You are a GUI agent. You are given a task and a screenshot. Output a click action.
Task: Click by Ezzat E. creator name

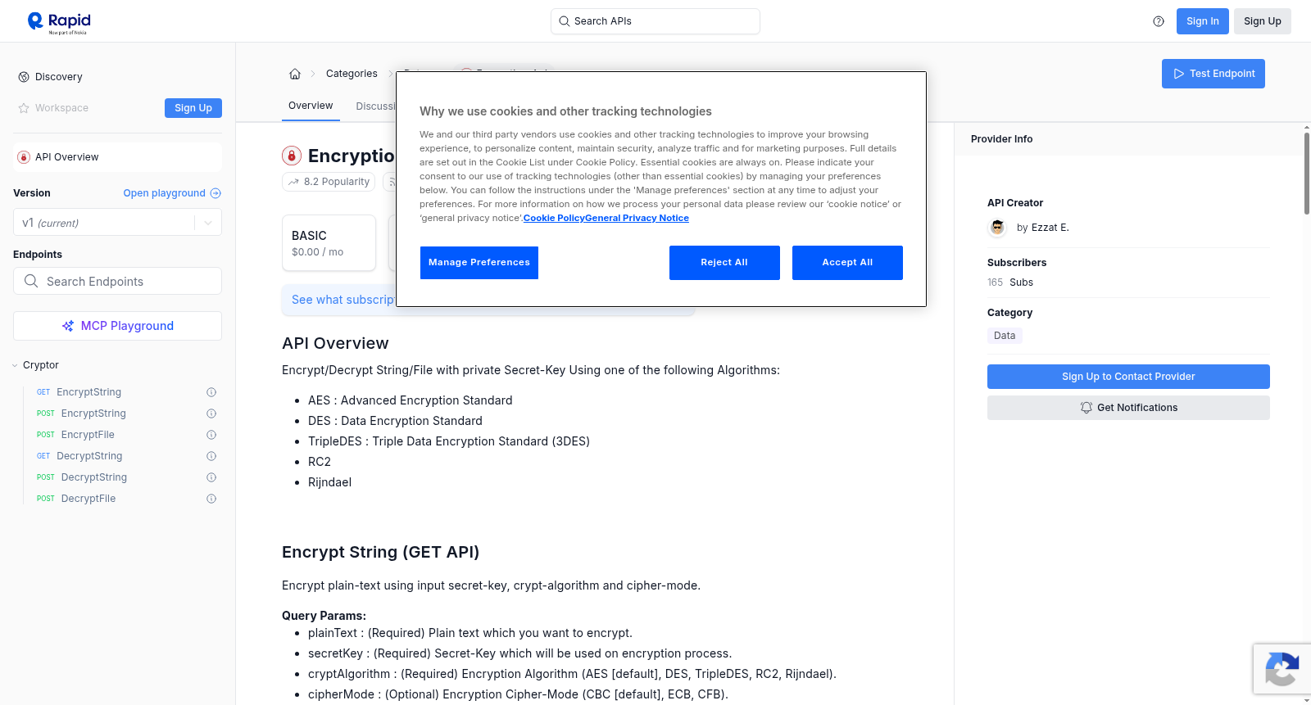1042,228
